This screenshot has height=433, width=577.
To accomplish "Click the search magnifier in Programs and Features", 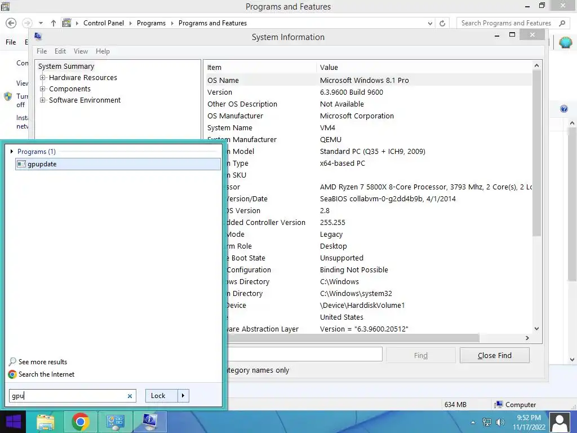I will pyautogui.click(x=562, y=23).
